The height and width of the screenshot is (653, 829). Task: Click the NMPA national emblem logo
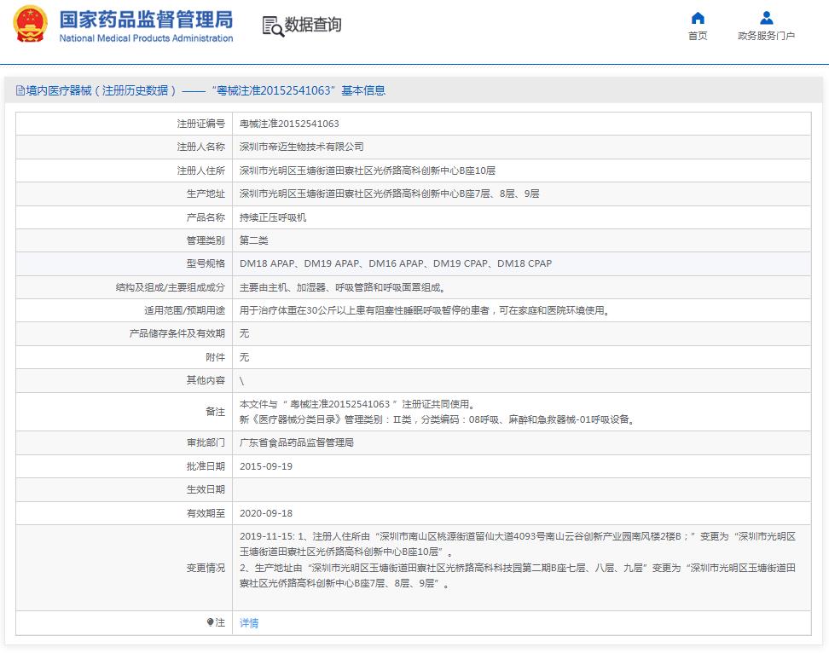pos(30,26)
